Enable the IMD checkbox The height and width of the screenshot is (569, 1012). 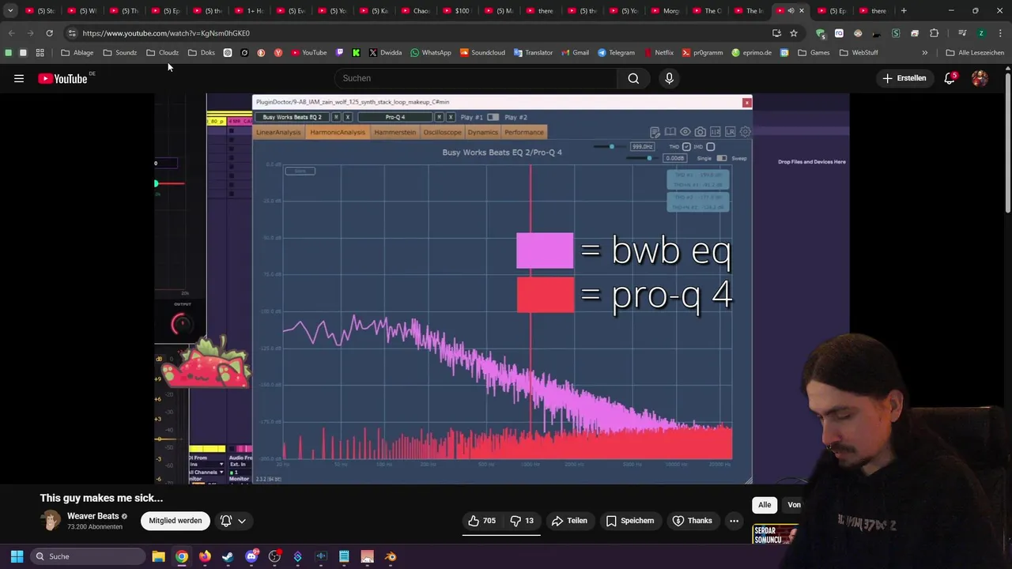coord(710,146)
